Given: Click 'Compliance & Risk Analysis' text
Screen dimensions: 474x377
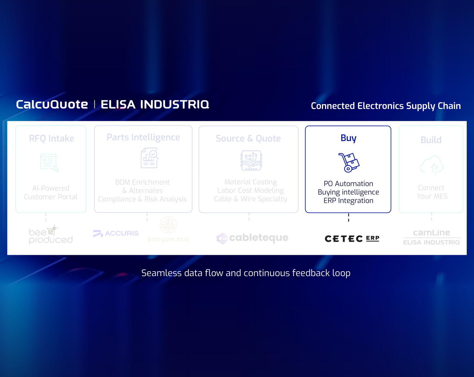Looking at the screenshot, I should (142, 199).
